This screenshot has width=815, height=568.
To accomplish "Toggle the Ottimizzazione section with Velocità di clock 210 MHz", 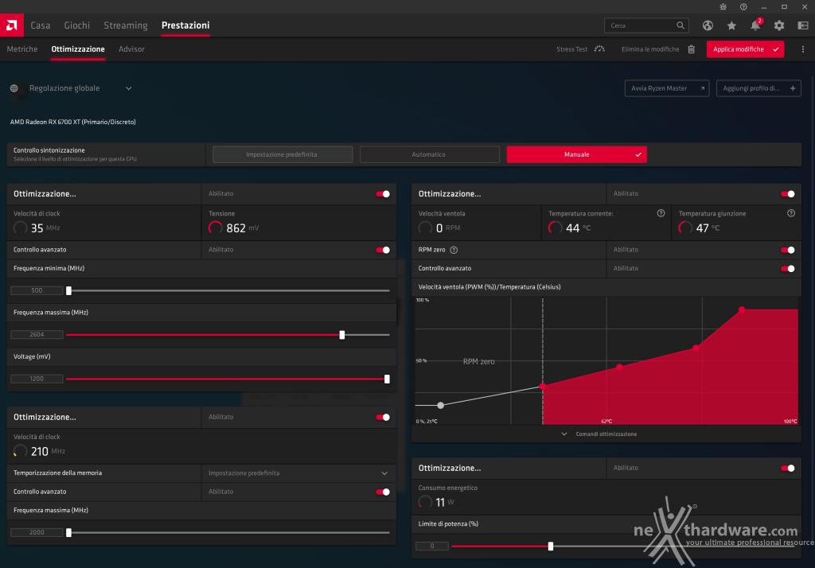I will tap(383, 418).
